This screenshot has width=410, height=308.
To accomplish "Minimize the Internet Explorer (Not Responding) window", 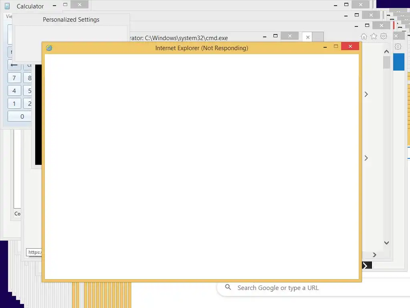I will point(325,47).
